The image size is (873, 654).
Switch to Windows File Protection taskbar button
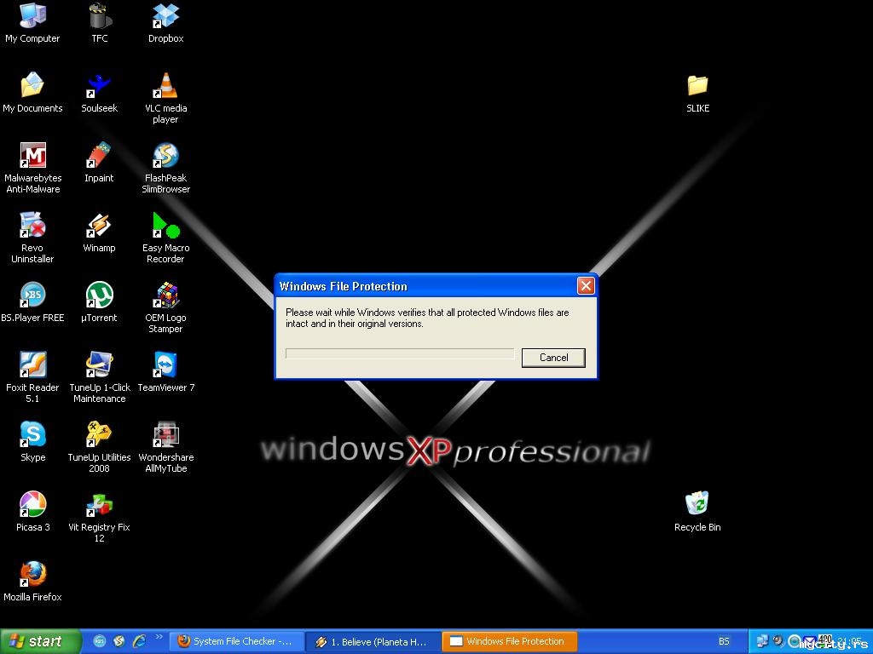click(x=510, y=641)
